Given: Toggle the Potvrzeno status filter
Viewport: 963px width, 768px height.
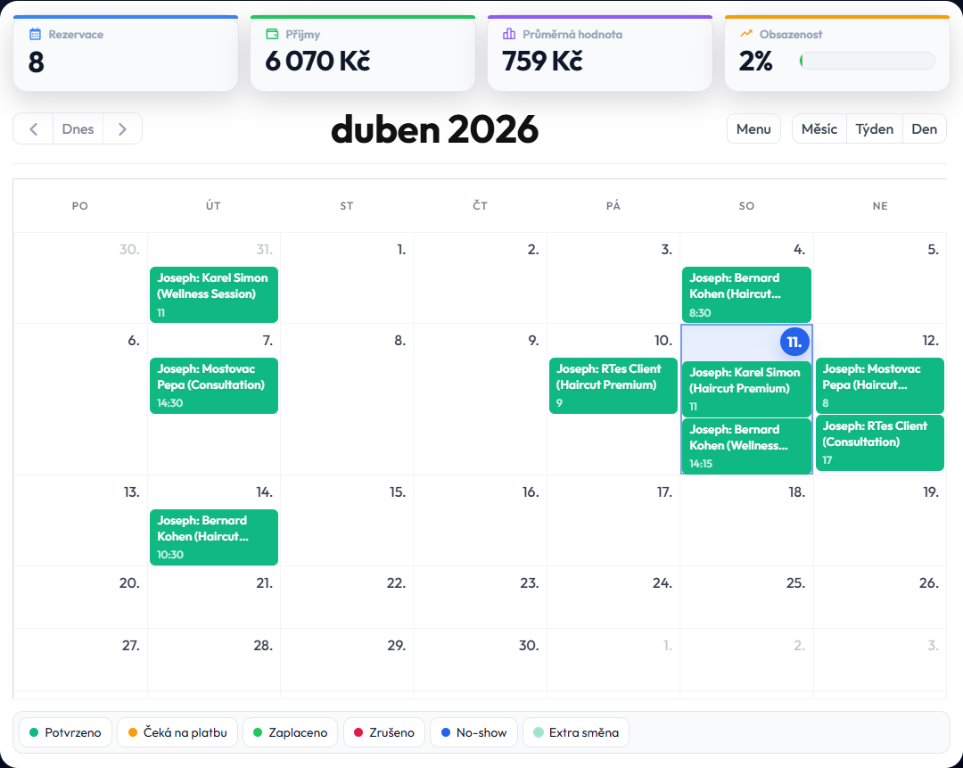Looking at the screenshot, I should point(66,732).
